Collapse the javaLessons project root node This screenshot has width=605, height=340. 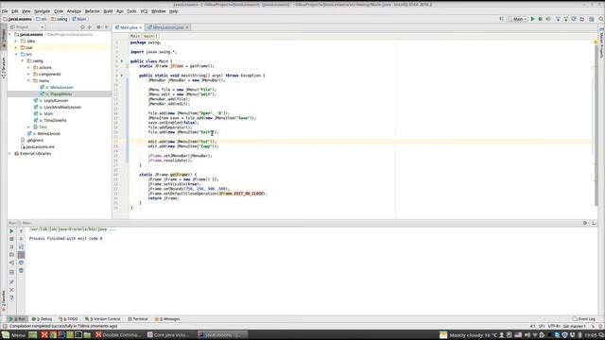point(10,34)
